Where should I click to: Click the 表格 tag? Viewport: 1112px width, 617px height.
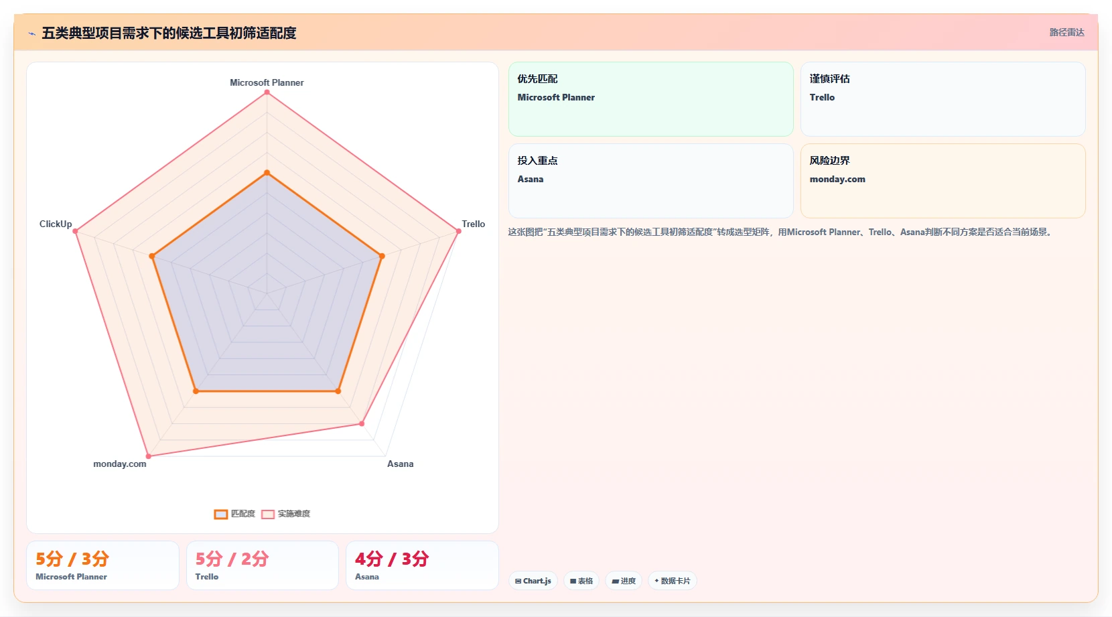point(581,581)
